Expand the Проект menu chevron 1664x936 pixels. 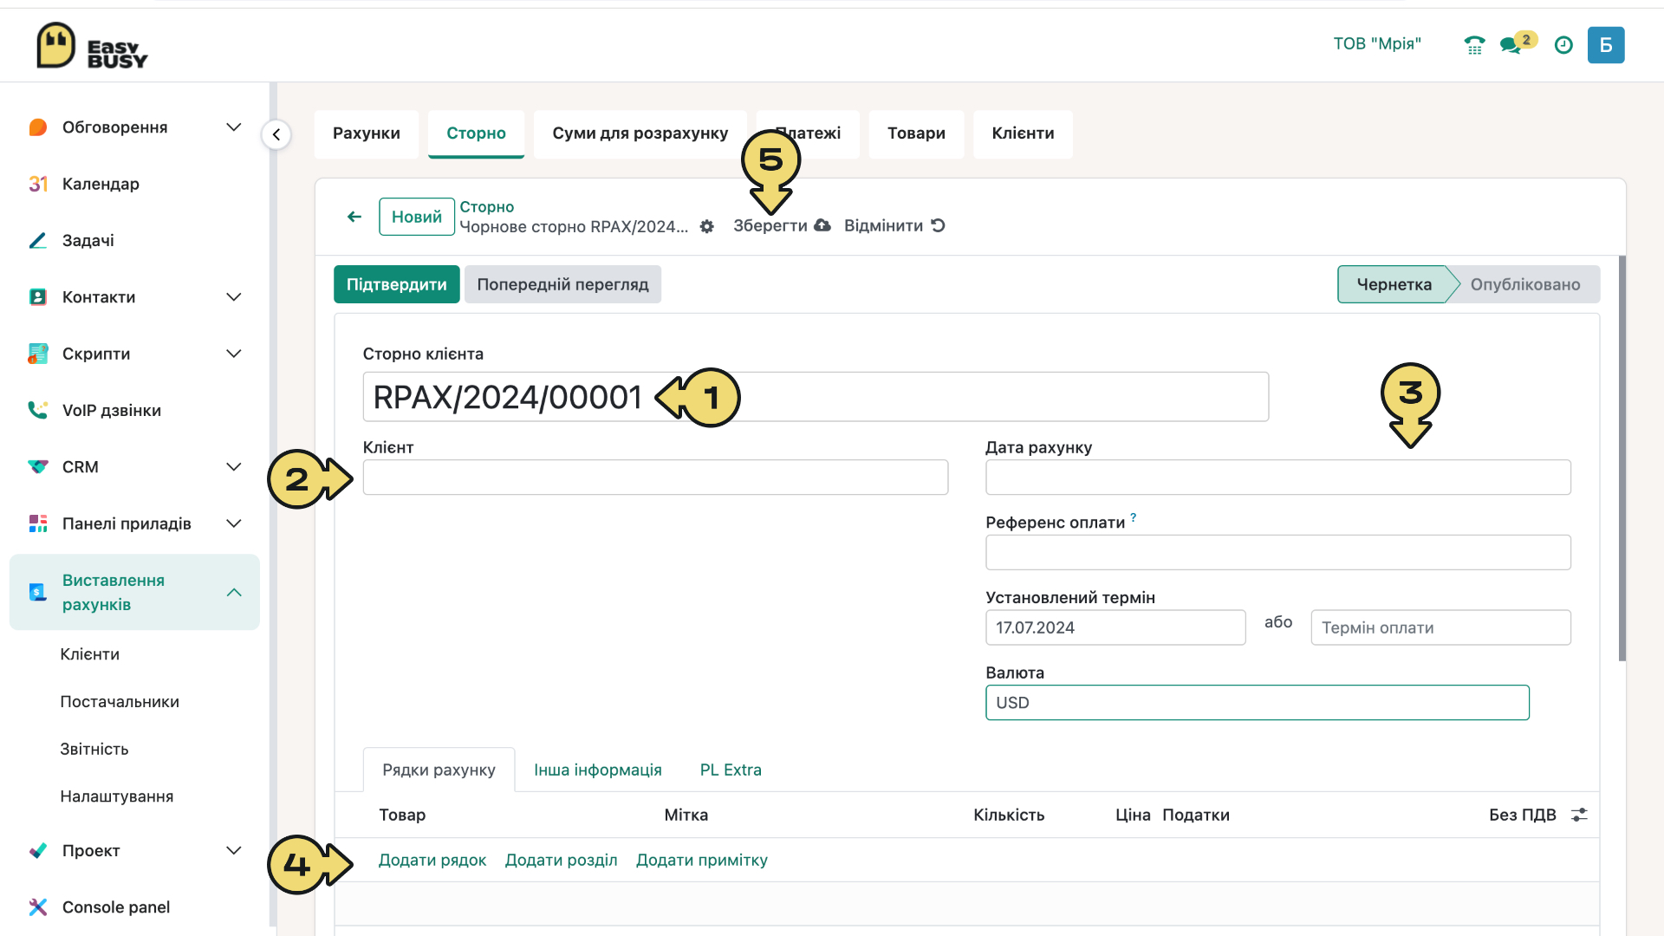pos(234,850)
